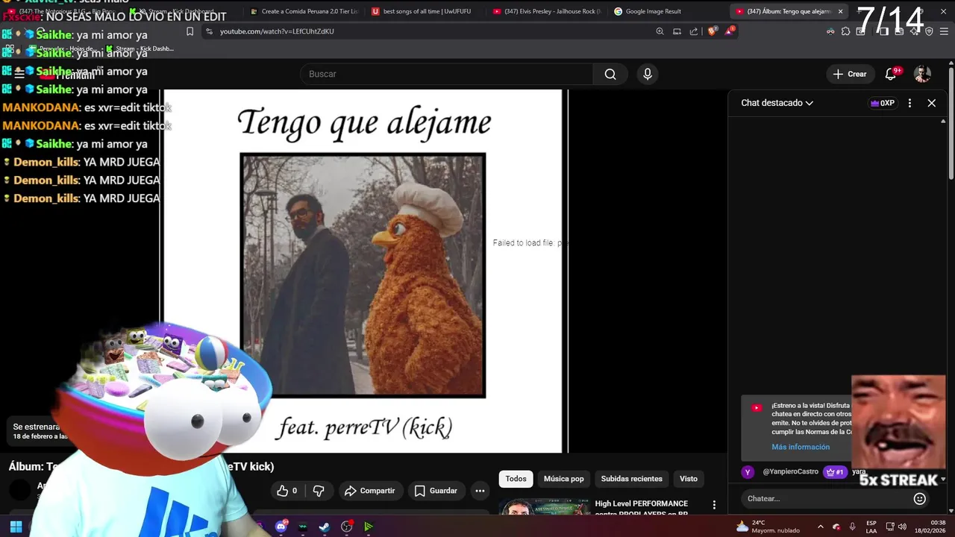Open chat options three-dot menu
Image resolution: width=955 pixels, height=537 pixels.
point(909,103)
